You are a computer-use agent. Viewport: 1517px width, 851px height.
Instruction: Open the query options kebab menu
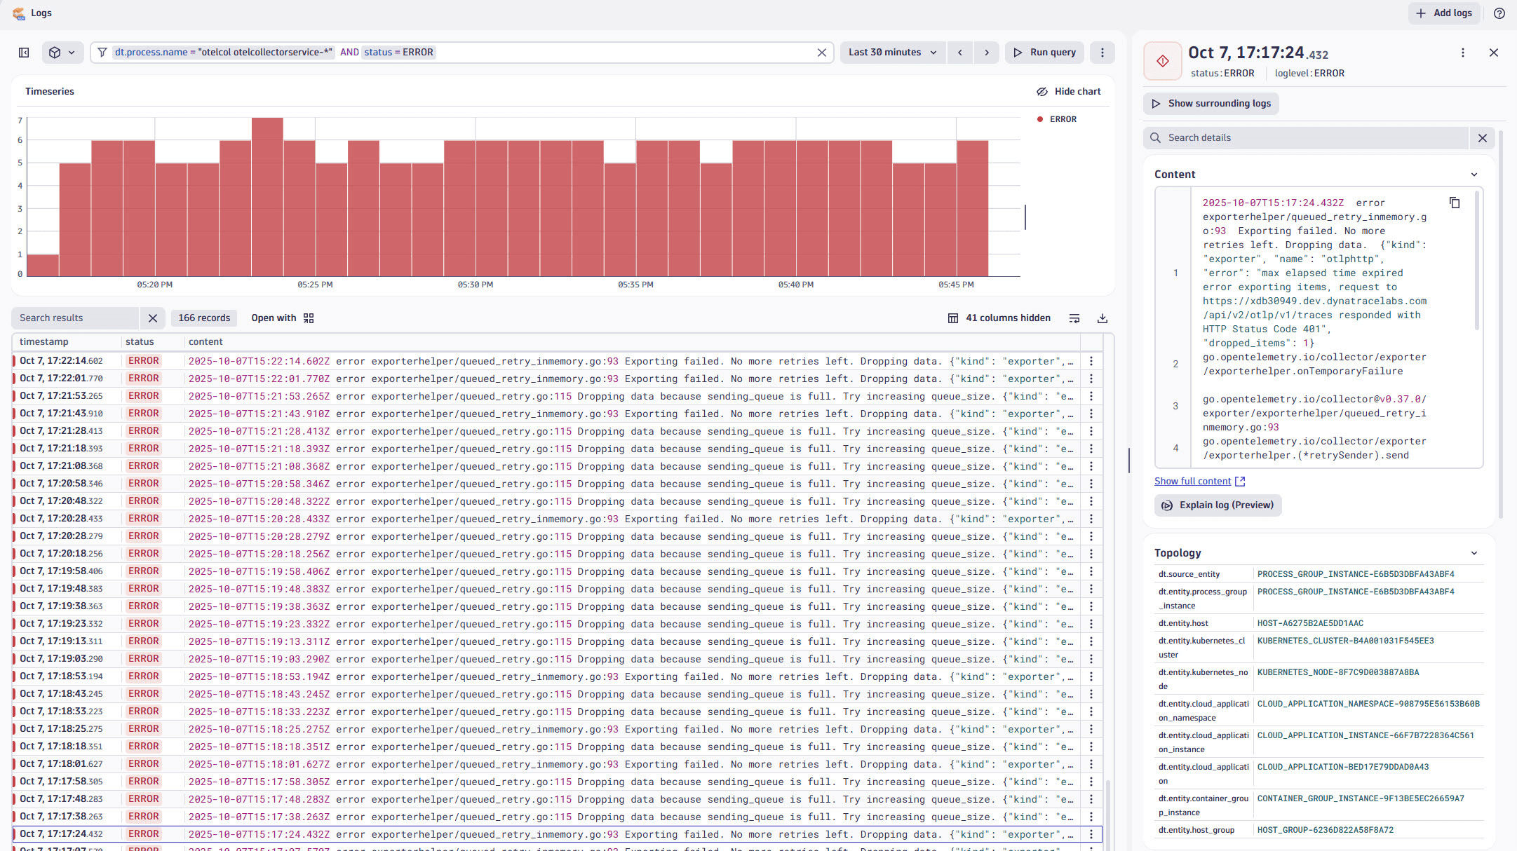(x=1102, y=52)
